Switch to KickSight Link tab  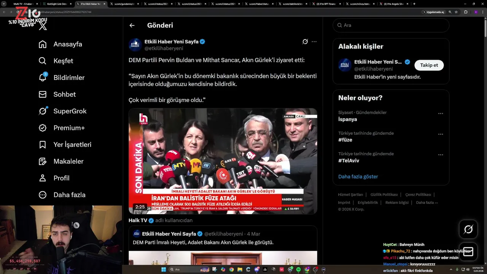tap(57, 4)
